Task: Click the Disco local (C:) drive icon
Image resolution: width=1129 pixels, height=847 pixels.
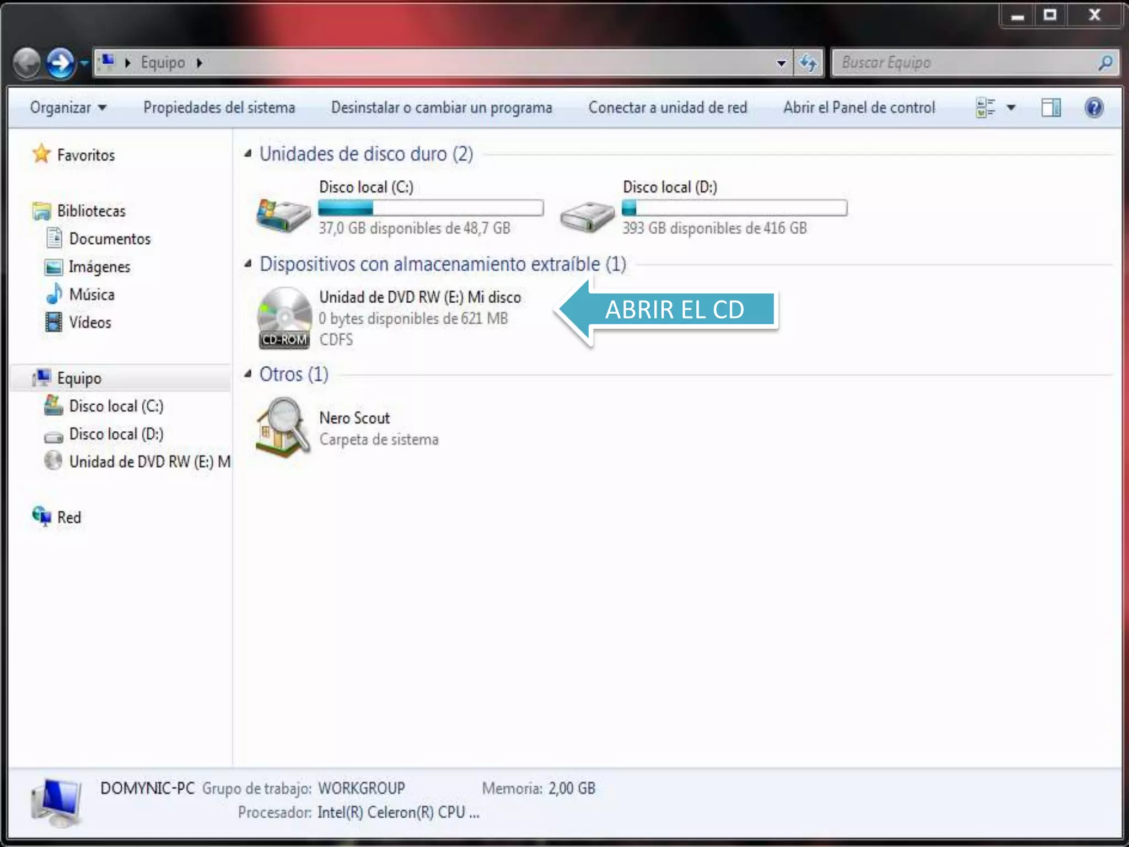Action: point(283,215)
